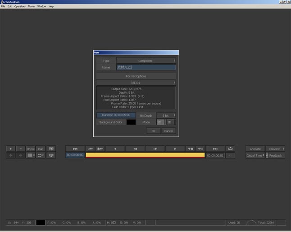Open the Global Time dropdown
The image size is (291, 232).
point(255,155)
